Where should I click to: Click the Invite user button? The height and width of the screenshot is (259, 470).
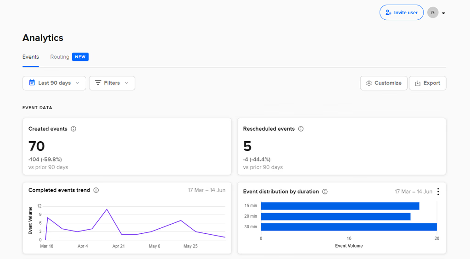(x=401, y=12)
